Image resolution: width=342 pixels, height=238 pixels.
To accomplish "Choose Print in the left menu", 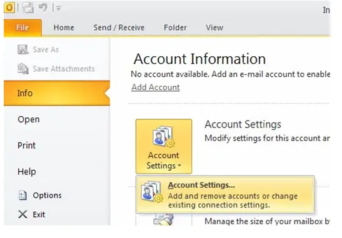I will tap(26, 146).
